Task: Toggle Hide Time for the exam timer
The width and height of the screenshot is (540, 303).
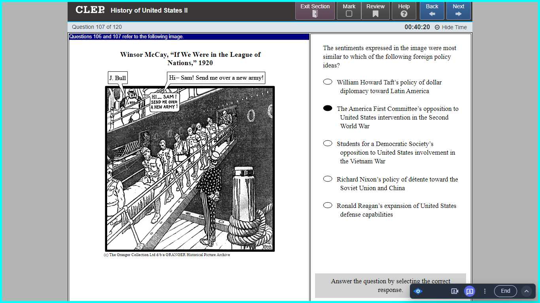Action: click(451, 27)
